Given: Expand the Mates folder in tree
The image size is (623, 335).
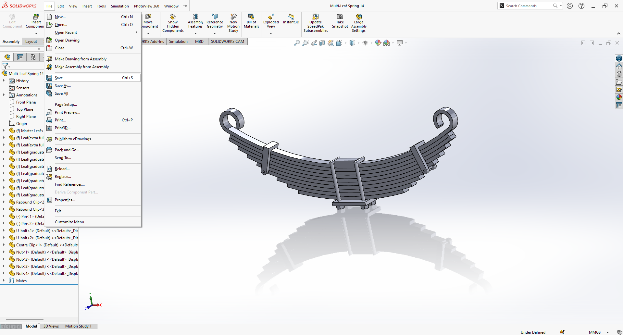Looking at the screenshot, I should (4, 280).
